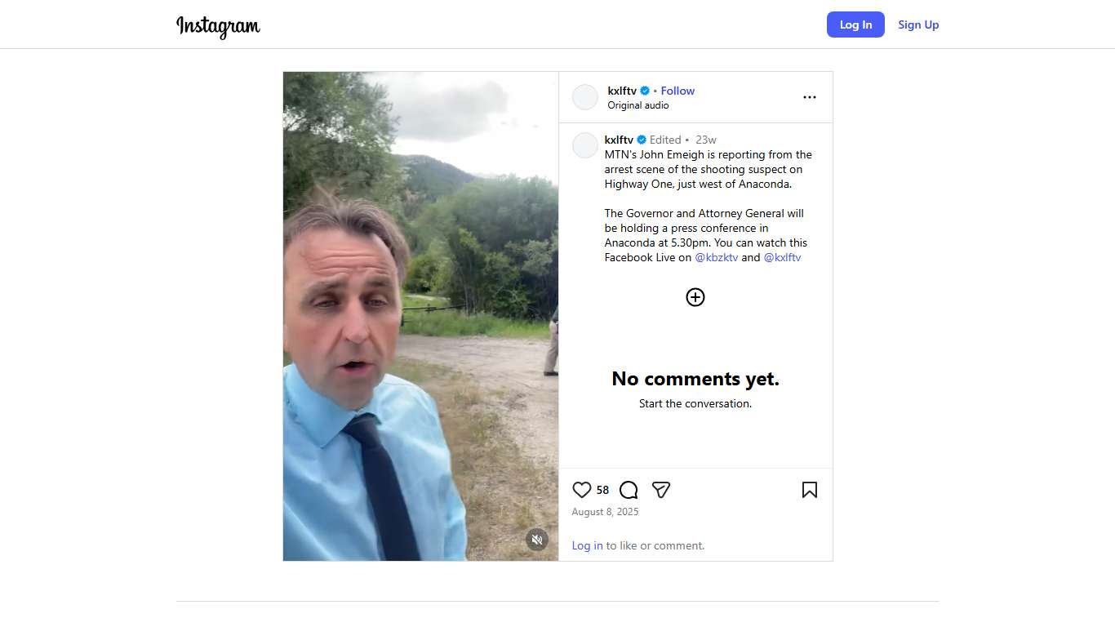Play the video of the reporter
The image size is (1115, 627).
coord(420,316)
